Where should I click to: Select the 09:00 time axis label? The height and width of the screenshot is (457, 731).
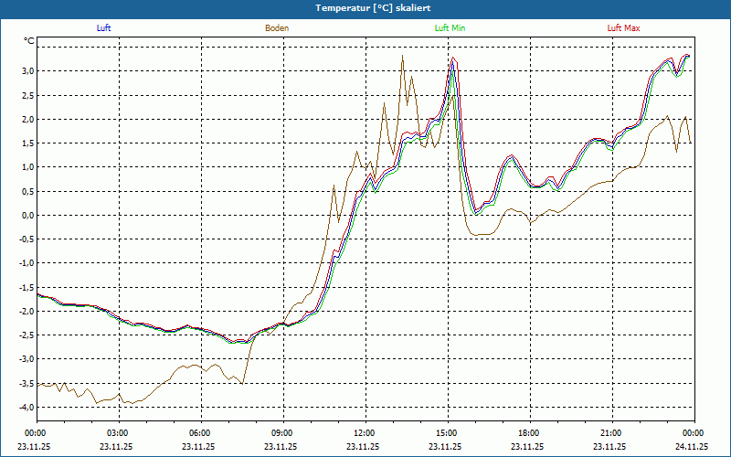(281, 433)
